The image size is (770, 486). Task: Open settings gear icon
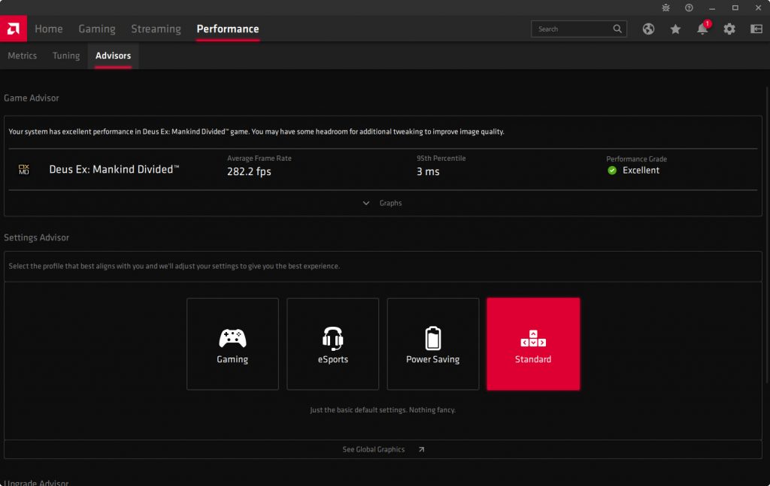(729, 29)
